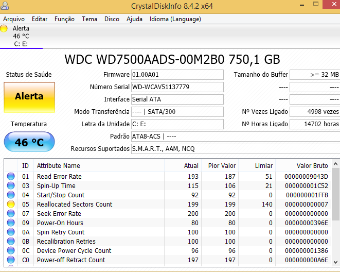Select the Start/Stop Count attribute name
Image resolution: width=340 pixels, height=272 pixels.
61,195
